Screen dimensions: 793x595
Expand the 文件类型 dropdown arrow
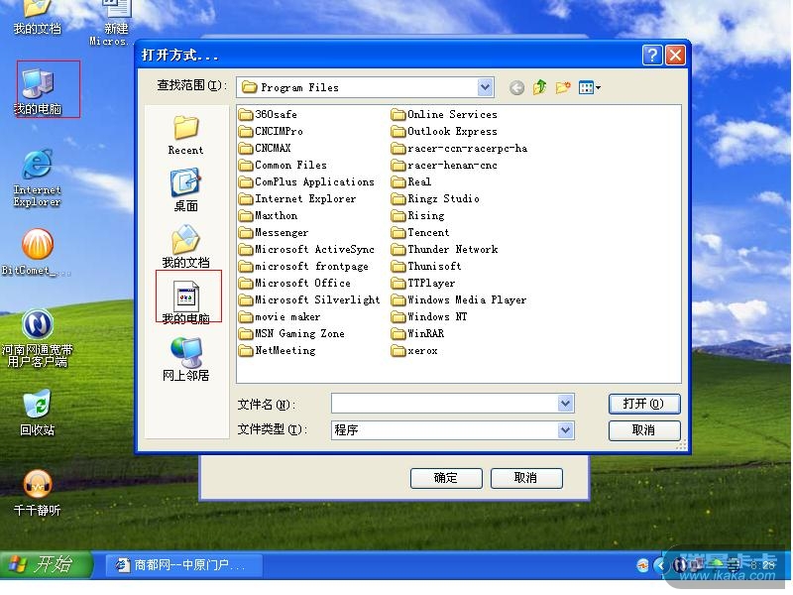565,430
